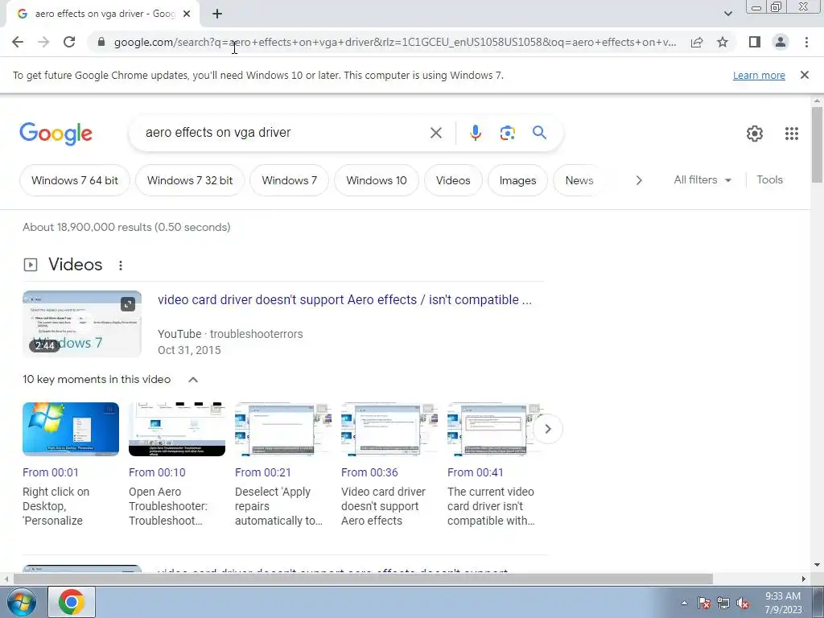Jump to 'From 00:10' moment link
The image size is (824, 618).
[157, 472]
